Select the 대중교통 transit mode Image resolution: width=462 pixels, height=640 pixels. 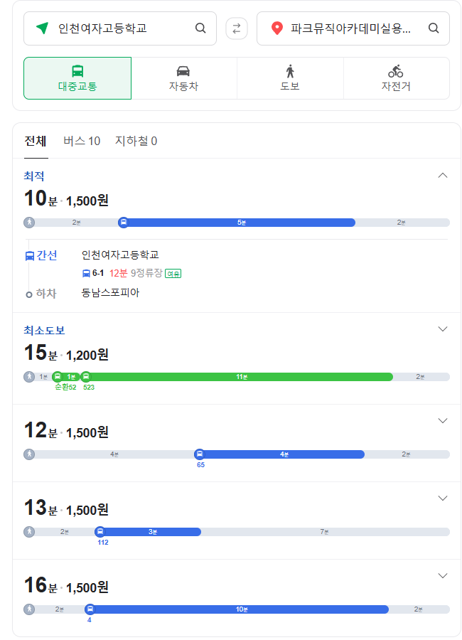coord(77,78)
